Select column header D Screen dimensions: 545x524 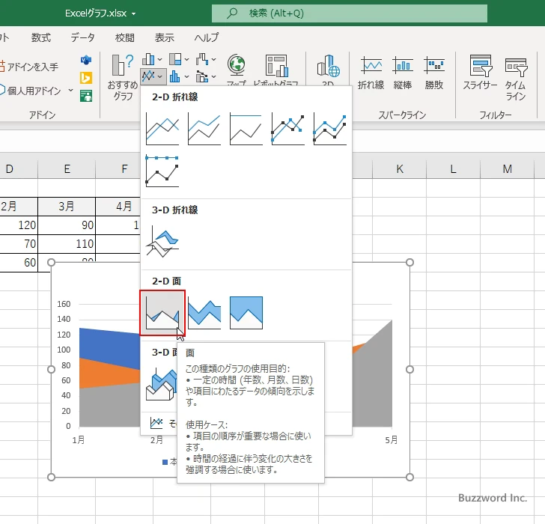(19, 169)
